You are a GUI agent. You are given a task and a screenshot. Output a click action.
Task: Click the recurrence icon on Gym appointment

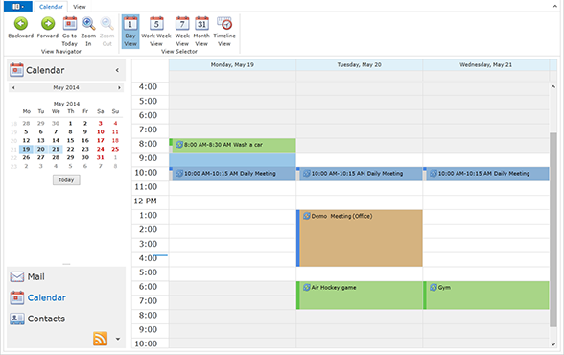click(x=434, y=288)
